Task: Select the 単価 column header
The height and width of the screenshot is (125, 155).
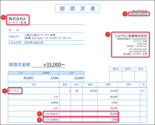Action: pyautogui.click(x=90, y=84)
